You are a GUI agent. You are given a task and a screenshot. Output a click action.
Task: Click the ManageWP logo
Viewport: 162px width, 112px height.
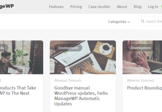[7, 6]
